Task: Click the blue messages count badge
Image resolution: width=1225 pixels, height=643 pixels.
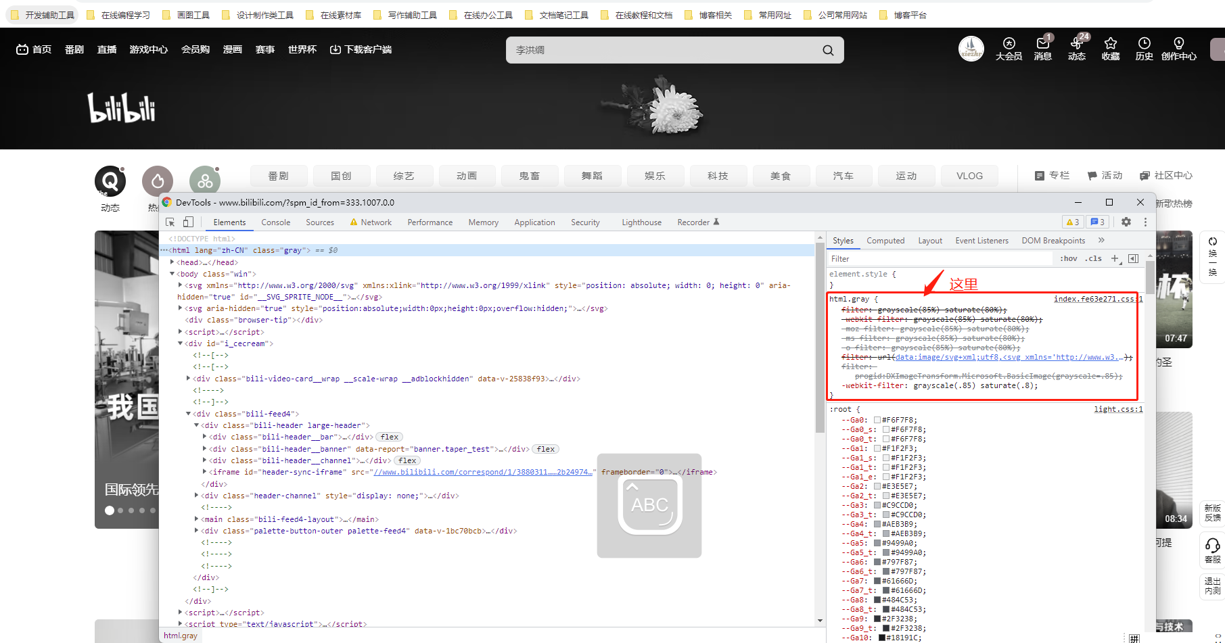Action: tap(1098, 222)
